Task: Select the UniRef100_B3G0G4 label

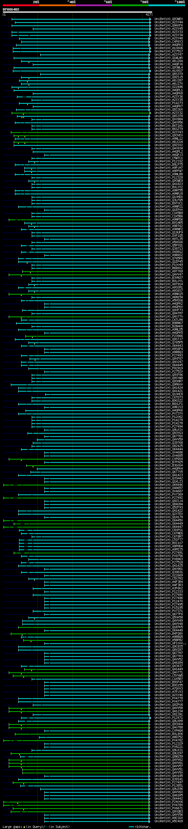Action: pos(169,466)
